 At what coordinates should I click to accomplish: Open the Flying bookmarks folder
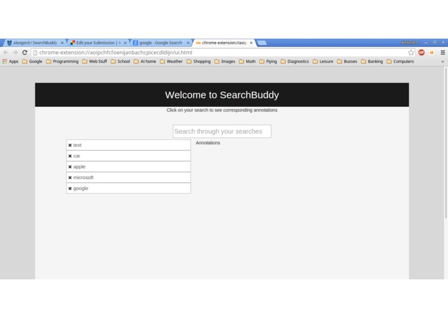[268, 61]
